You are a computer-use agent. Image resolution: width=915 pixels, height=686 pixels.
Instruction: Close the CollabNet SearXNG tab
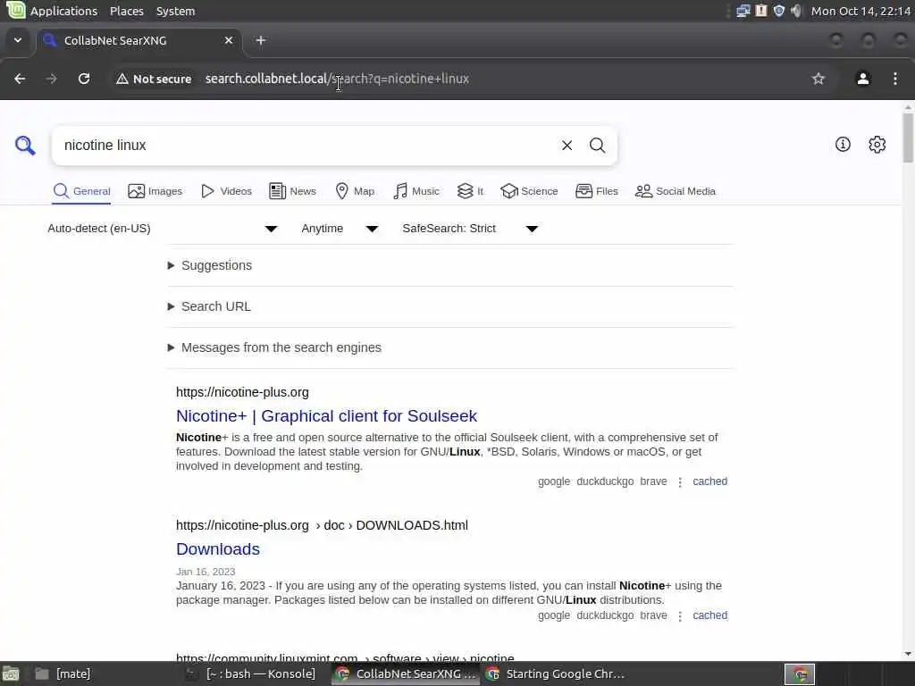pyautogui.click(x=229, y=40)
